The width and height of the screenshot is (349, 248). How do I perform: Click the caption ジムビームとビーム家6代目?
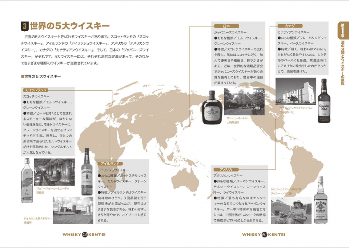coord(286,189)
